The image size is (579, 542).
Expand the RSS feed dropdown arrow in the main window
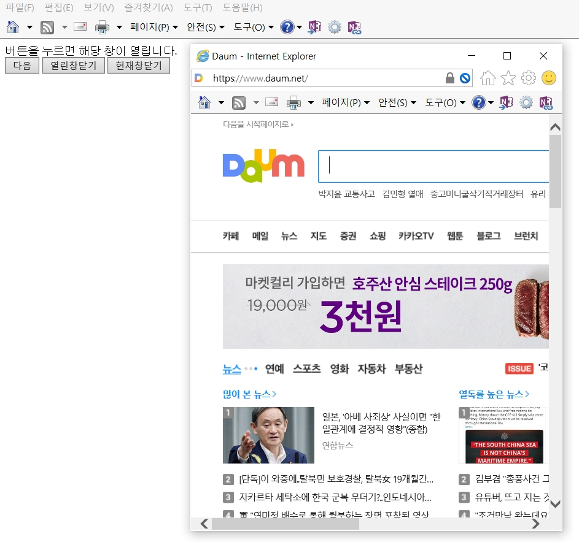point(64,27)
